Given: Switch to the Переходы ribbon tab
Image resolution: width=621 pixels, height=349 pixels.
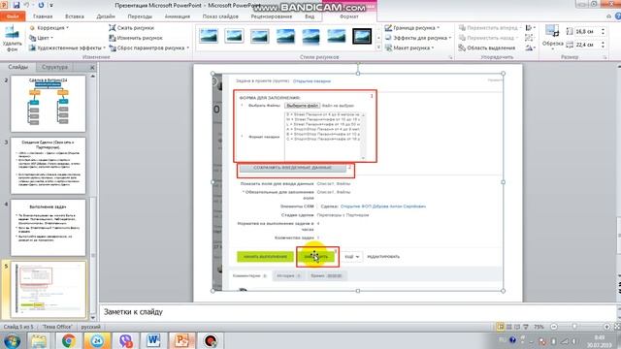Looking at the screenshot, I should pos(140,16).
